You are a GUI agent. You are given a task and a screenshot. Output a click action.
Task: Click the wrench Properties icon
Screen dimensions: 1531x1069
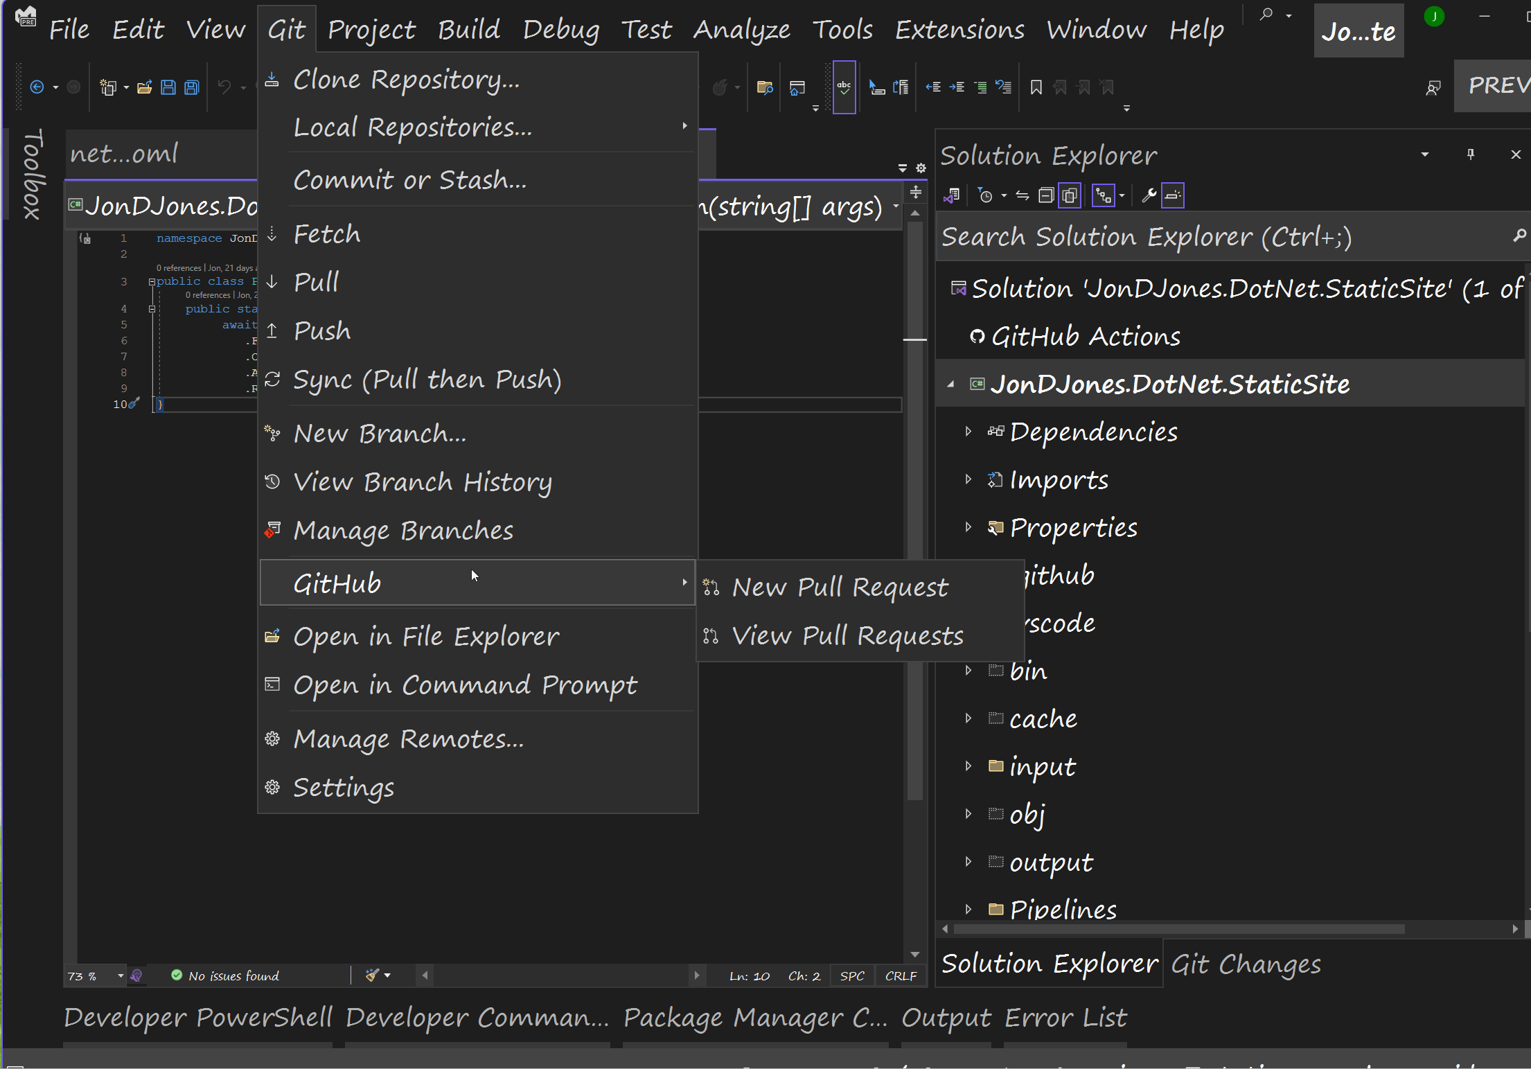1149,196
